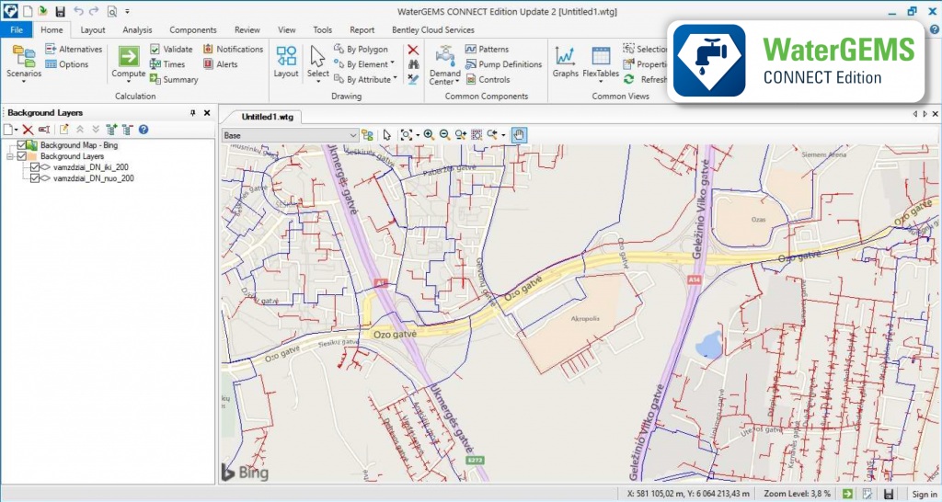This screenshot has height=502, width=942.
Task: Open Background Layers panel help icon
Action: pos(144,130)
